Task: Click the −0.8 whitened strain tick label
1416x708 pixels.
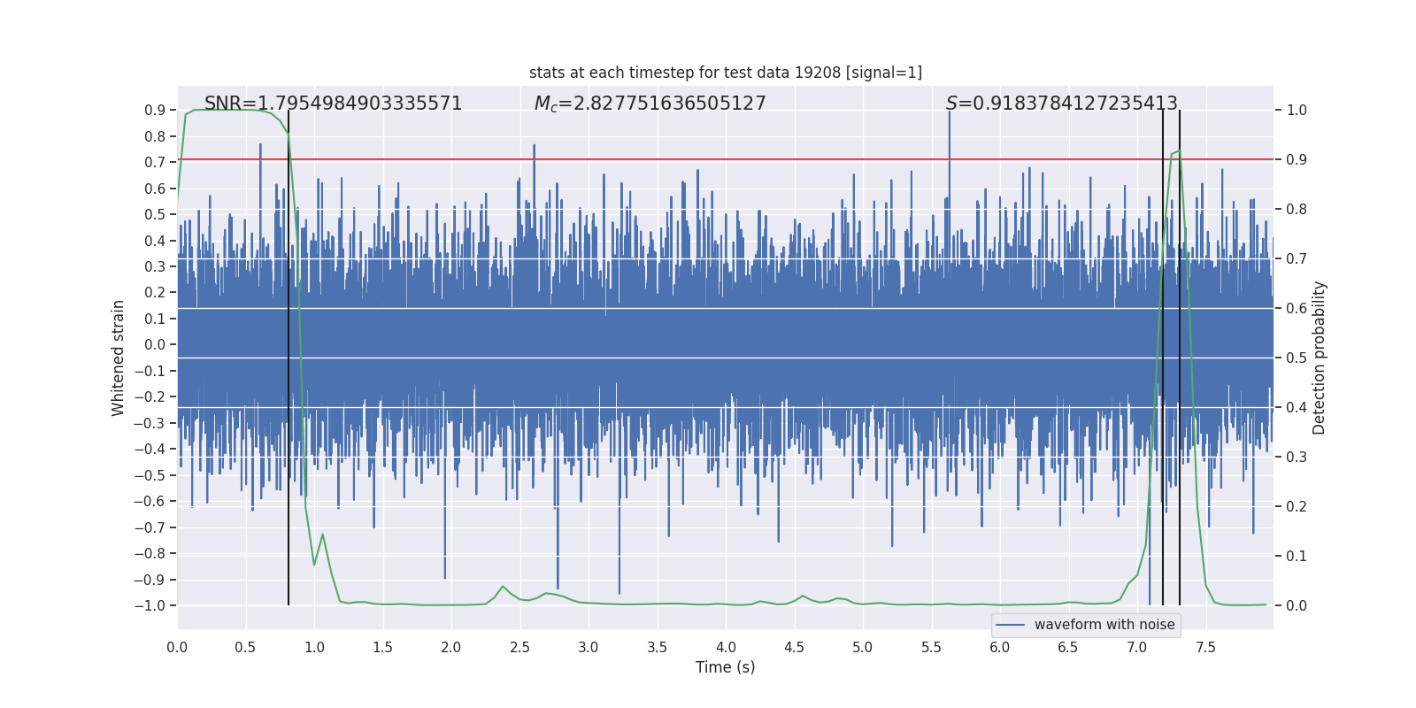Action: click(150, 554)
